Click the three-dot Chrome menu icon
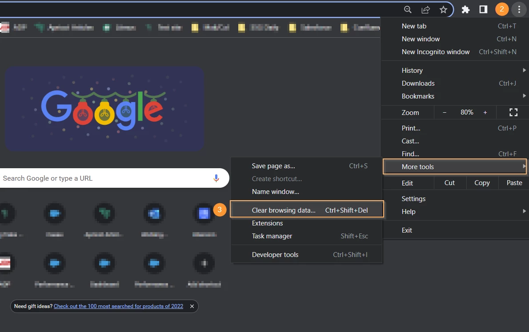The image size is (529, 332). [x=519, y=9]
